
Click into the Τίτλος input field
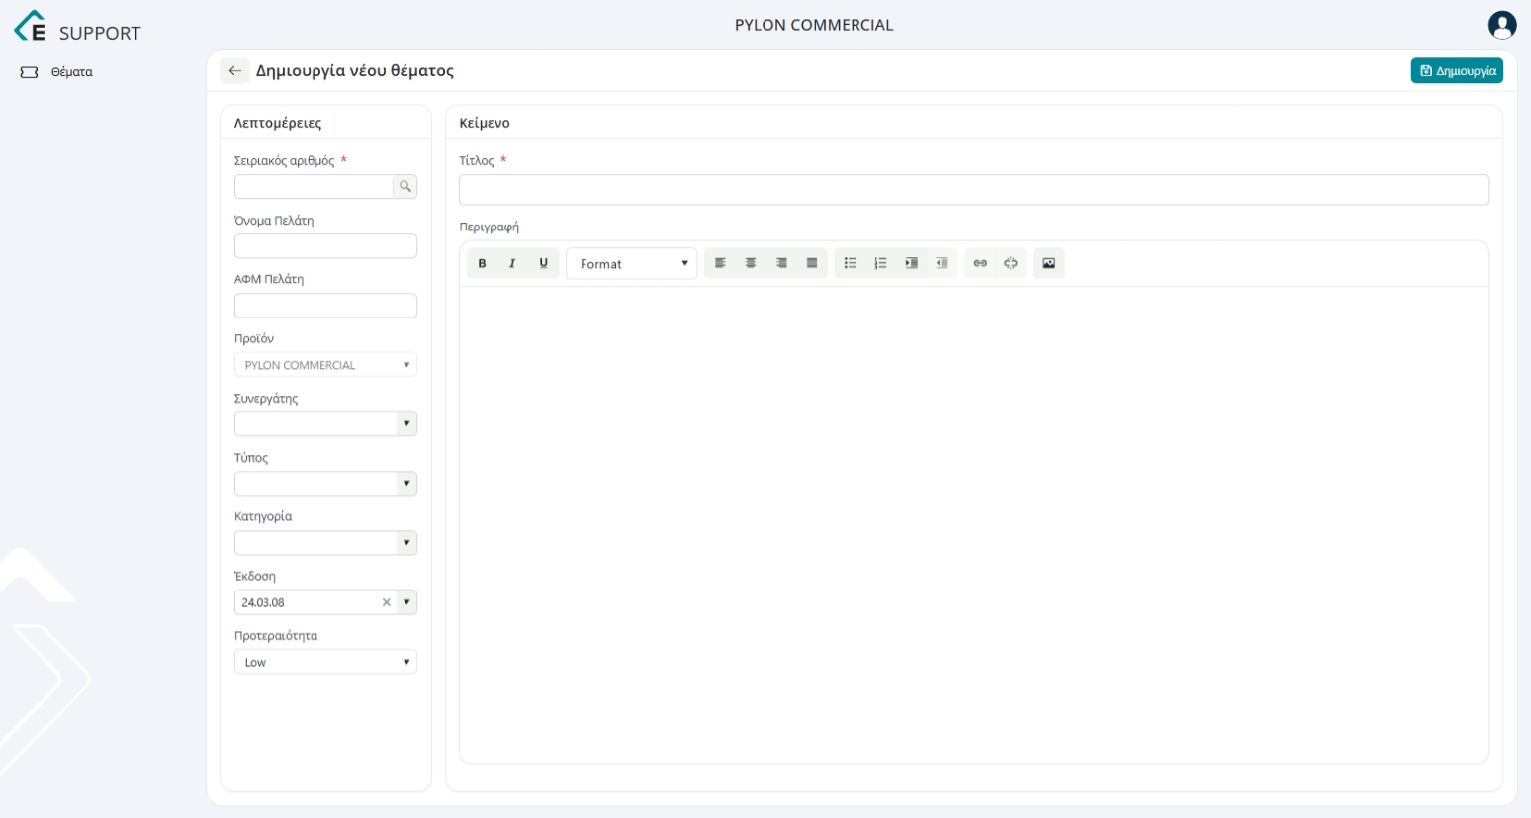[x=973, y=190]
